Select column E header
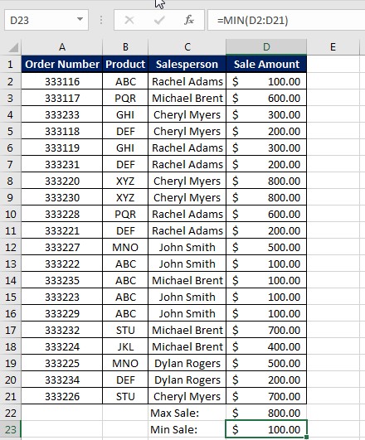365x440 pixels. (333, 47)
